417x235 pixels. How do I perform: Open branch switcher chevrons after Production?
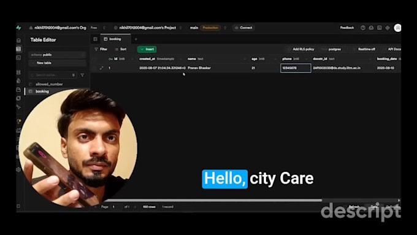click(x=225, y=28)
